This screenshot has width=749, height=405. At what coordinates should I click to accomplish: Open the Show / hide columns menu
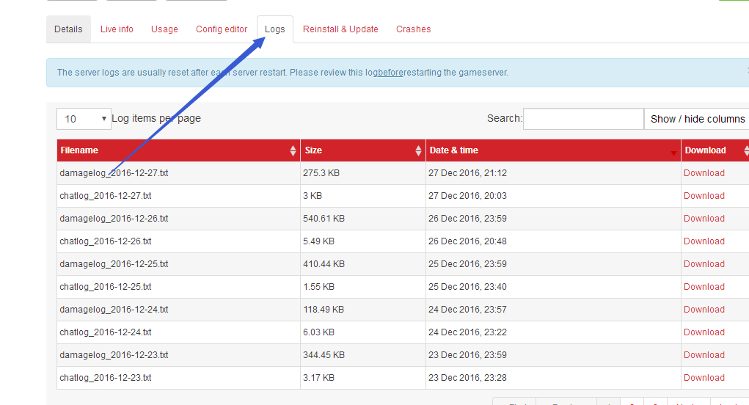tap(697, 119)
